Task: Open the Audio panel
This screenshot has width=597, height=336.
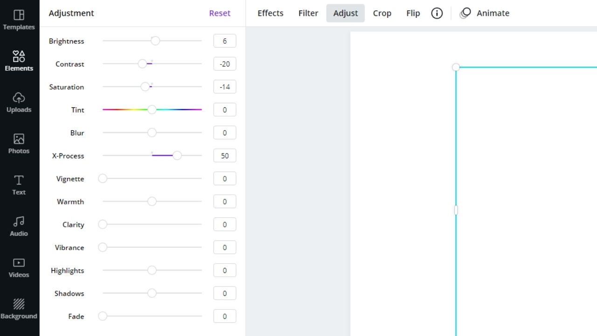Action: click(x=19, y=226)
